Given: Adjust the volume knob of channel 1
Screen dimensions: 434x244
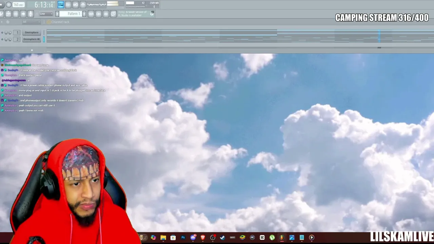Looking at the screenshot, I should (x=10, y=33).
